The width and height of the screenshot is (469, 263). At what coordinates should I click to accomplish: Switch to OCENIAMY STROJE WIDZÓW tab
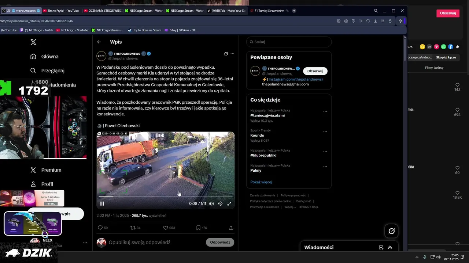coord(103,11)
